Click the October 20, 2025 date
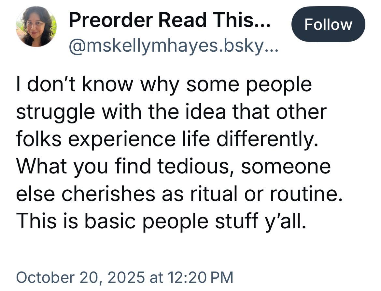 point(80,278)
